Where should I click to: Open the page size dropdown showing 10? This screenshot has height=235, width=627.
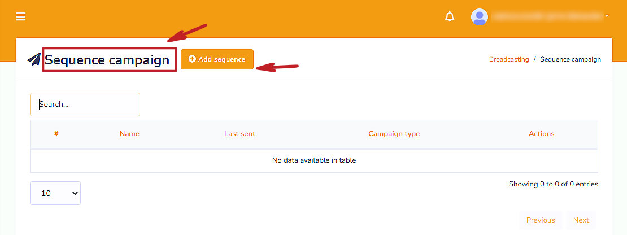coord(55,193)
